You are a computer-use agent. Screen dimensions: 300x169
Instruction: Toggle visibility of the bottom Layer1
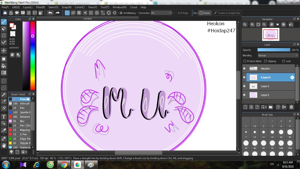pos(244,95)
